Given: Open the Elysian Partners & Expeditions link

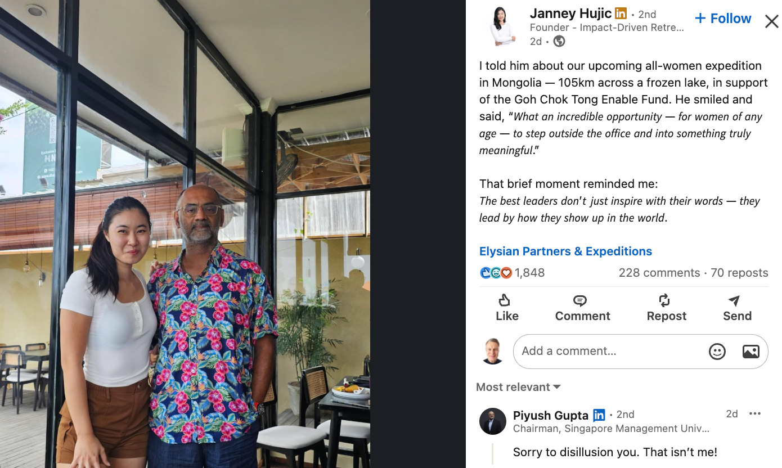Looking at the screenshot, I should 565,251.
